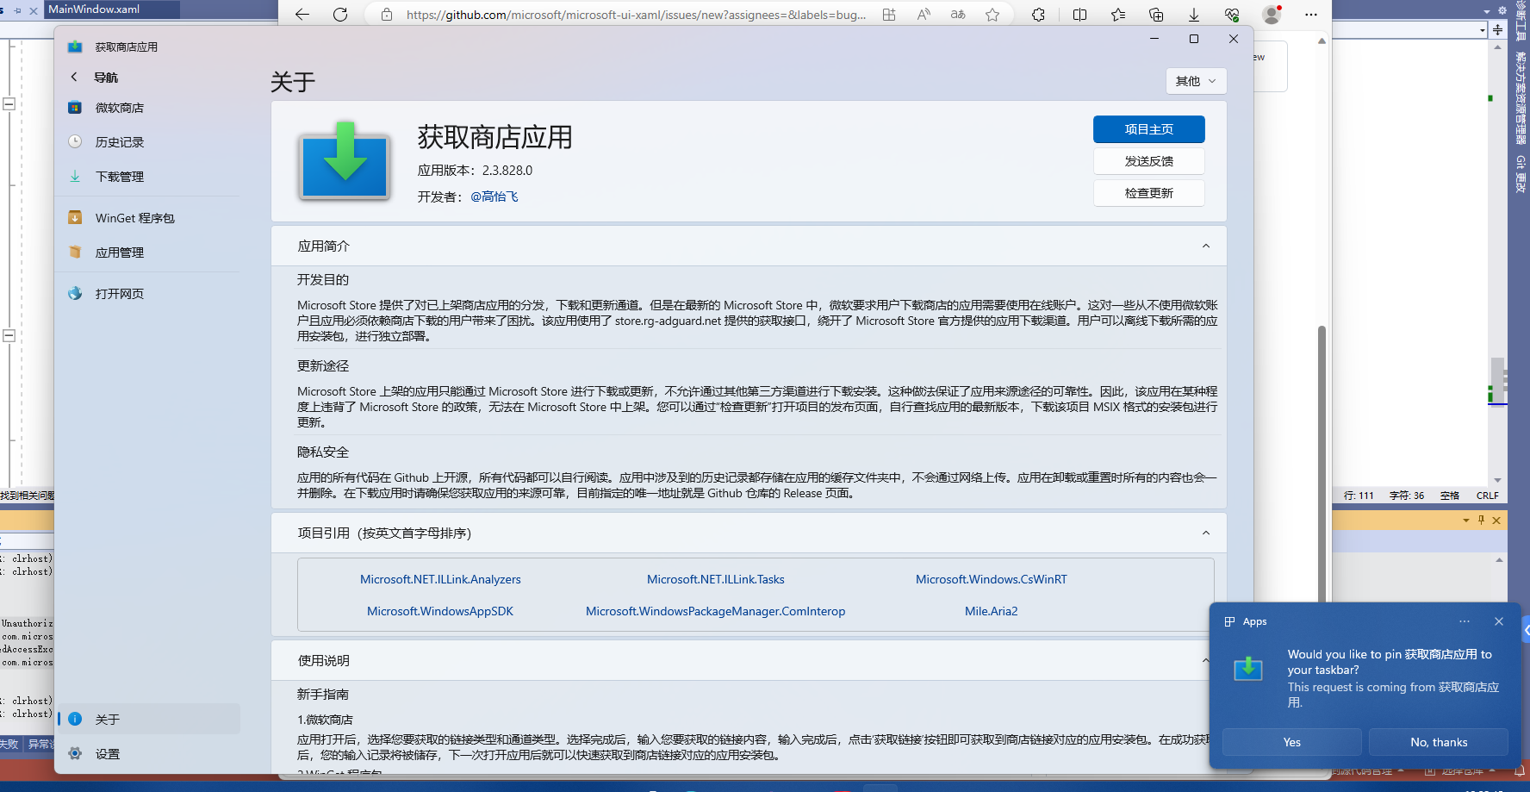The image size is (1530, 792).
Task: Open Edge Downloads icon in the toolbar
Action: 1192,15
